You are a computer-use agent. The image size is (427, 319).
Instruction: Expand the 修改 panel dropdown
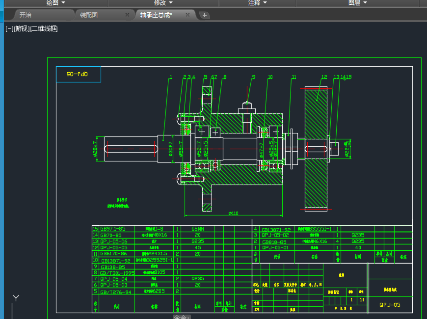pos(163,3)
